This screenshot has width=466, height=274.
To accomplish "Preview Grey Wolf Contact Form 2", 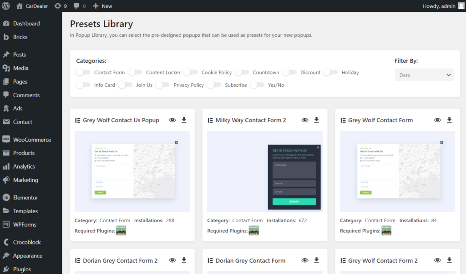I will [x=437, y=260].
